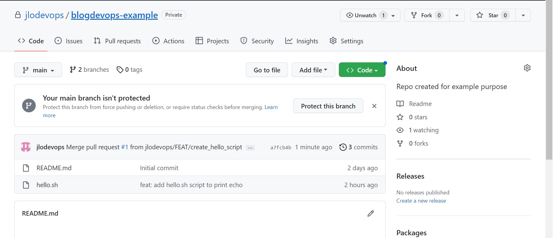
Task: Expand commit message ellipsis button
Action: coord(250,148)
